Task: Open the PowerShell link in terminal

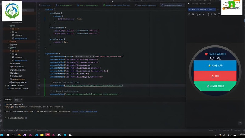Action: [x=85, y=112]
